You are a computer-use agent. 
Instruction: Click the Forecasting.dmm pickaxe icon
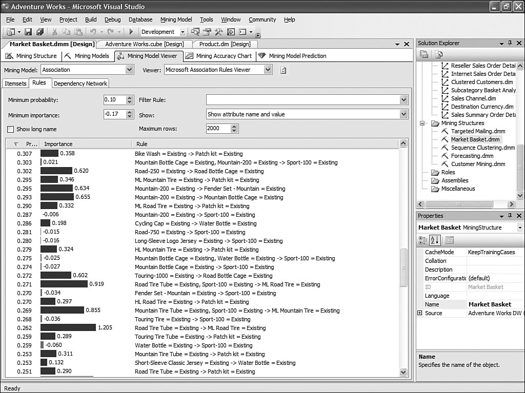(445, 156)
